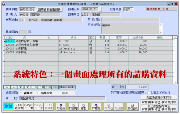Click the 請購單號 input field

pos(27,9)
